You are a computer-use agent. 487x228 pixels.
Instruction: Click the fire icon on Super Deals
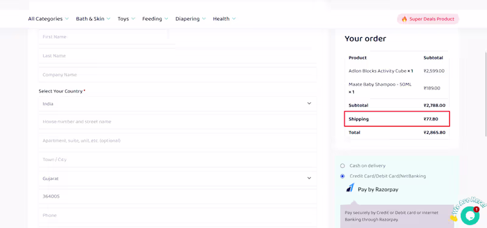[x=404, y=19]
